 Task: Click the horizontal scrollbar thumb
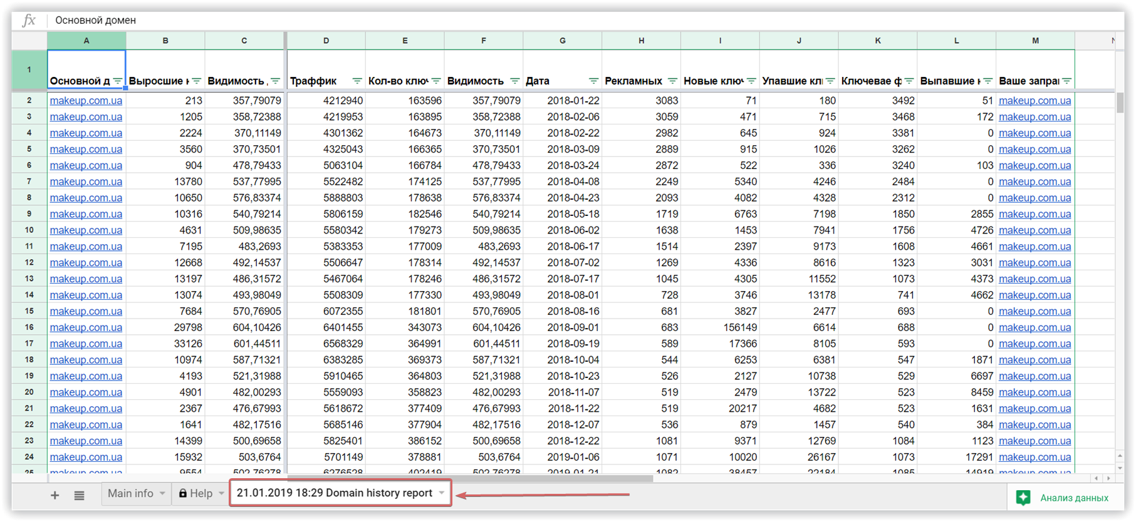click(x=470, y=478)
